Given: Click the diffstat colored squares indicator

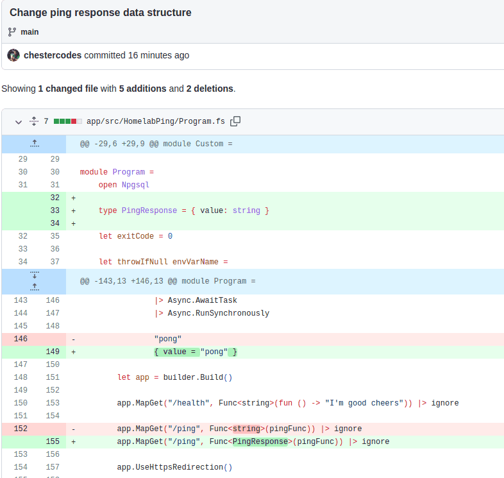Looking at the screenshot, I should (67, 121).
